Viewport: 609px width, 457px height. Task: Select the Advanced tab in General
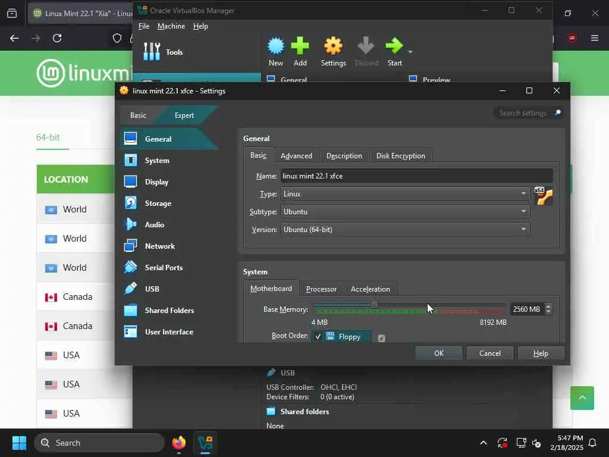click(x=296, y=156)
